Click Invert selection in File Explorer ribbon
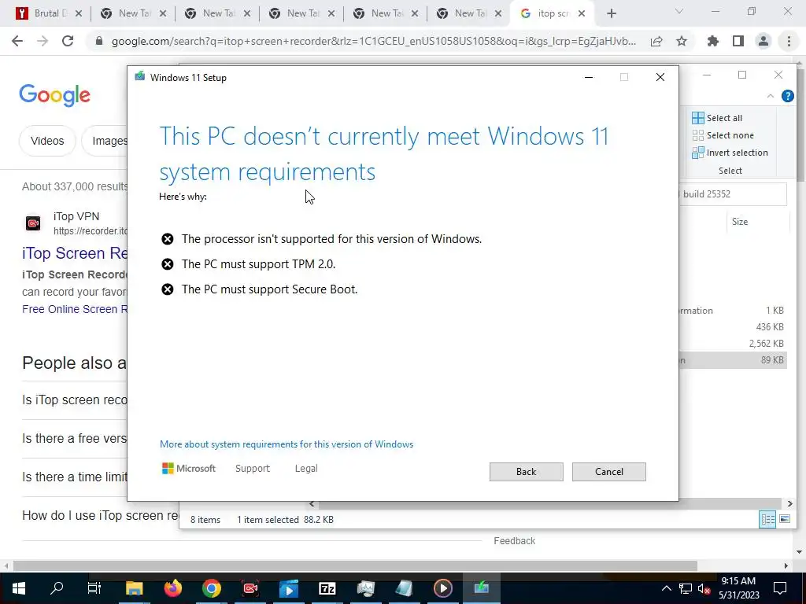Image resolution: width=806 pixels, height=604 pixels. click(730, 153)
